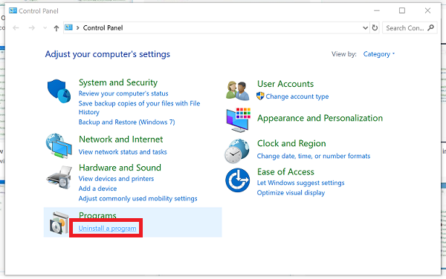Open View by Category dropdown
446x279 pixels.
(379, 54)
